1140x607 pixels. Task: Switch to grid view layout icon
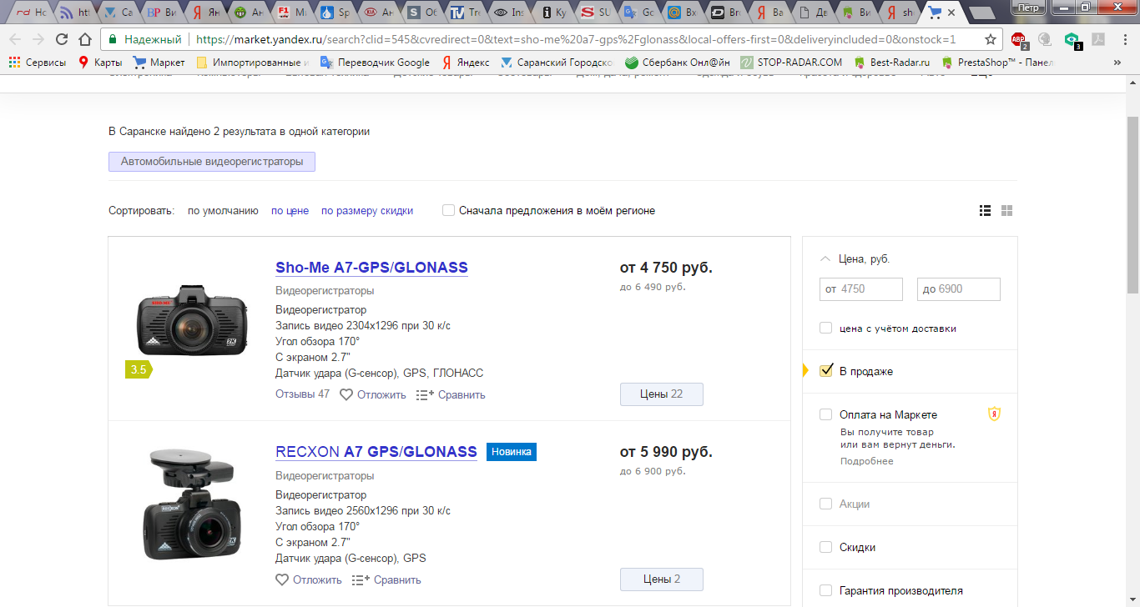1006,211
